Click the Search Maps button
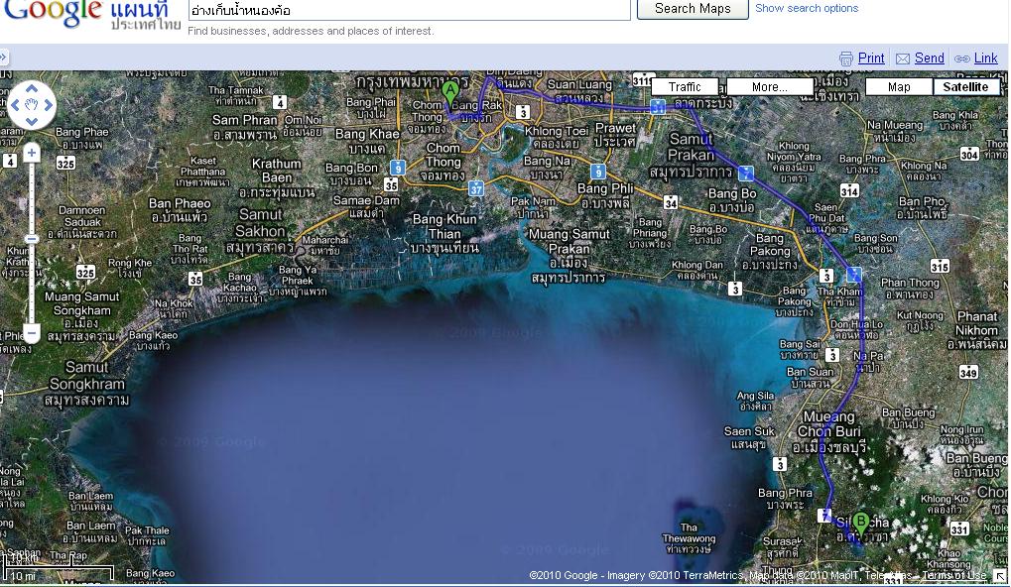This screenshot has width=1011, height=587. [x=693, y=9]
